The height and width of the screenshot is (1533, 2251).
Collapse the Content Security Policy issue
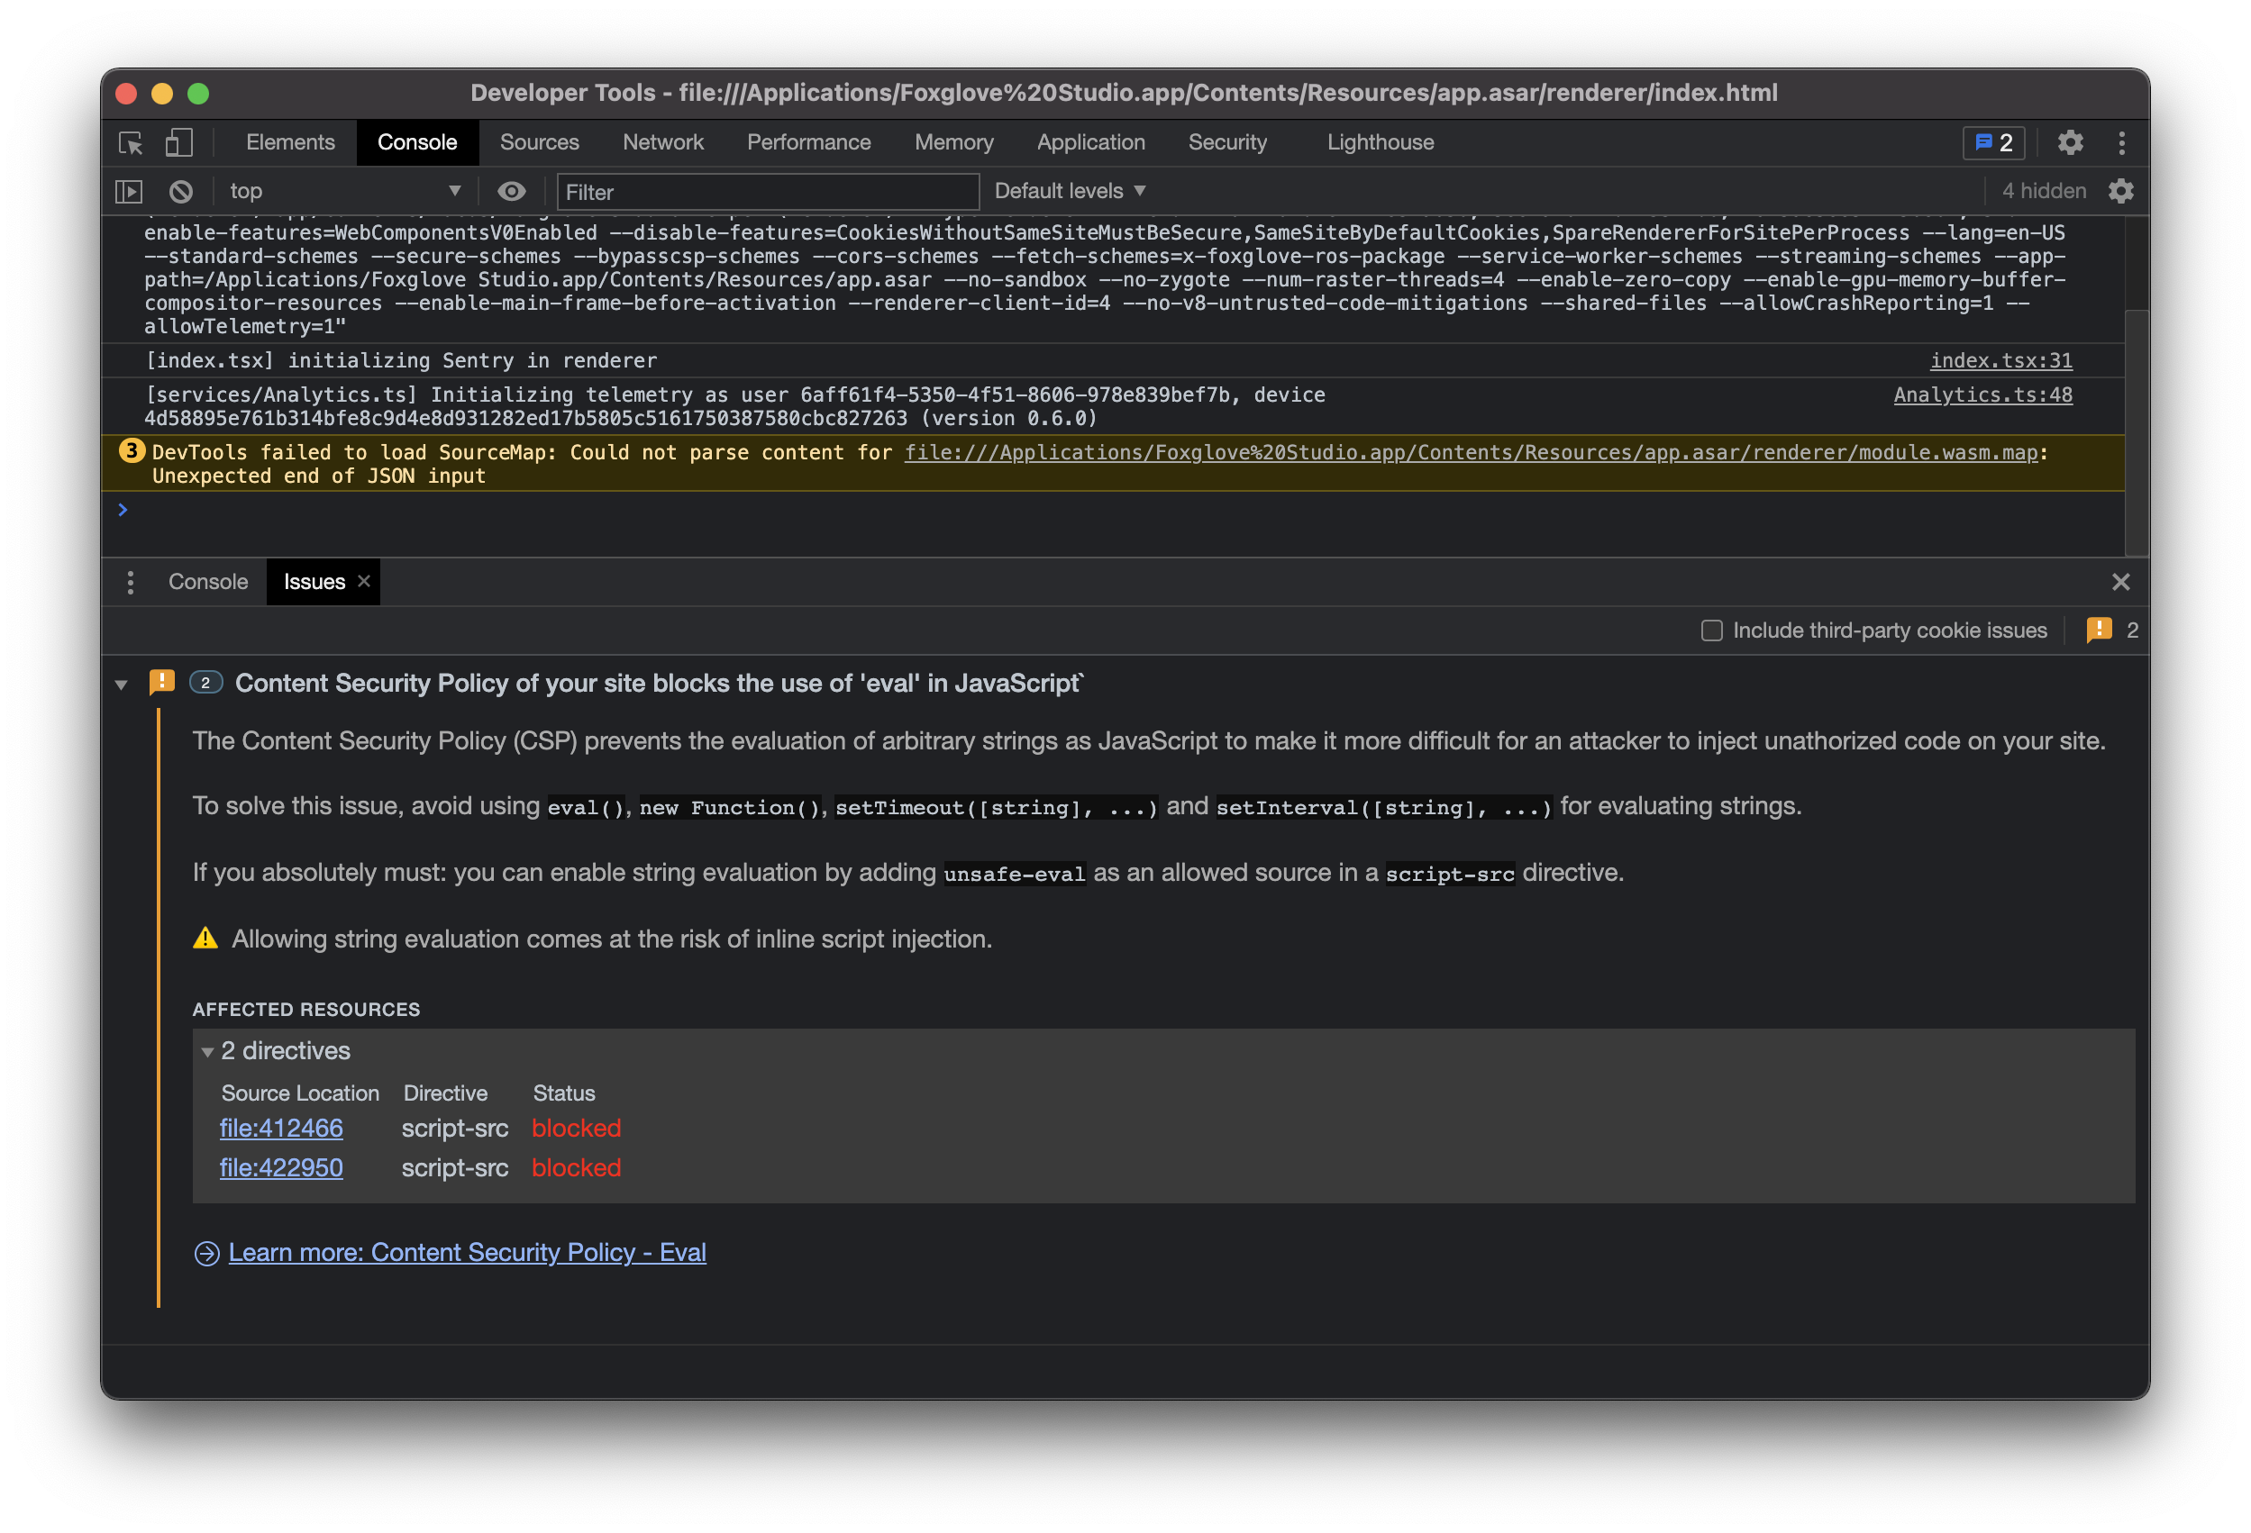(121, 684)
